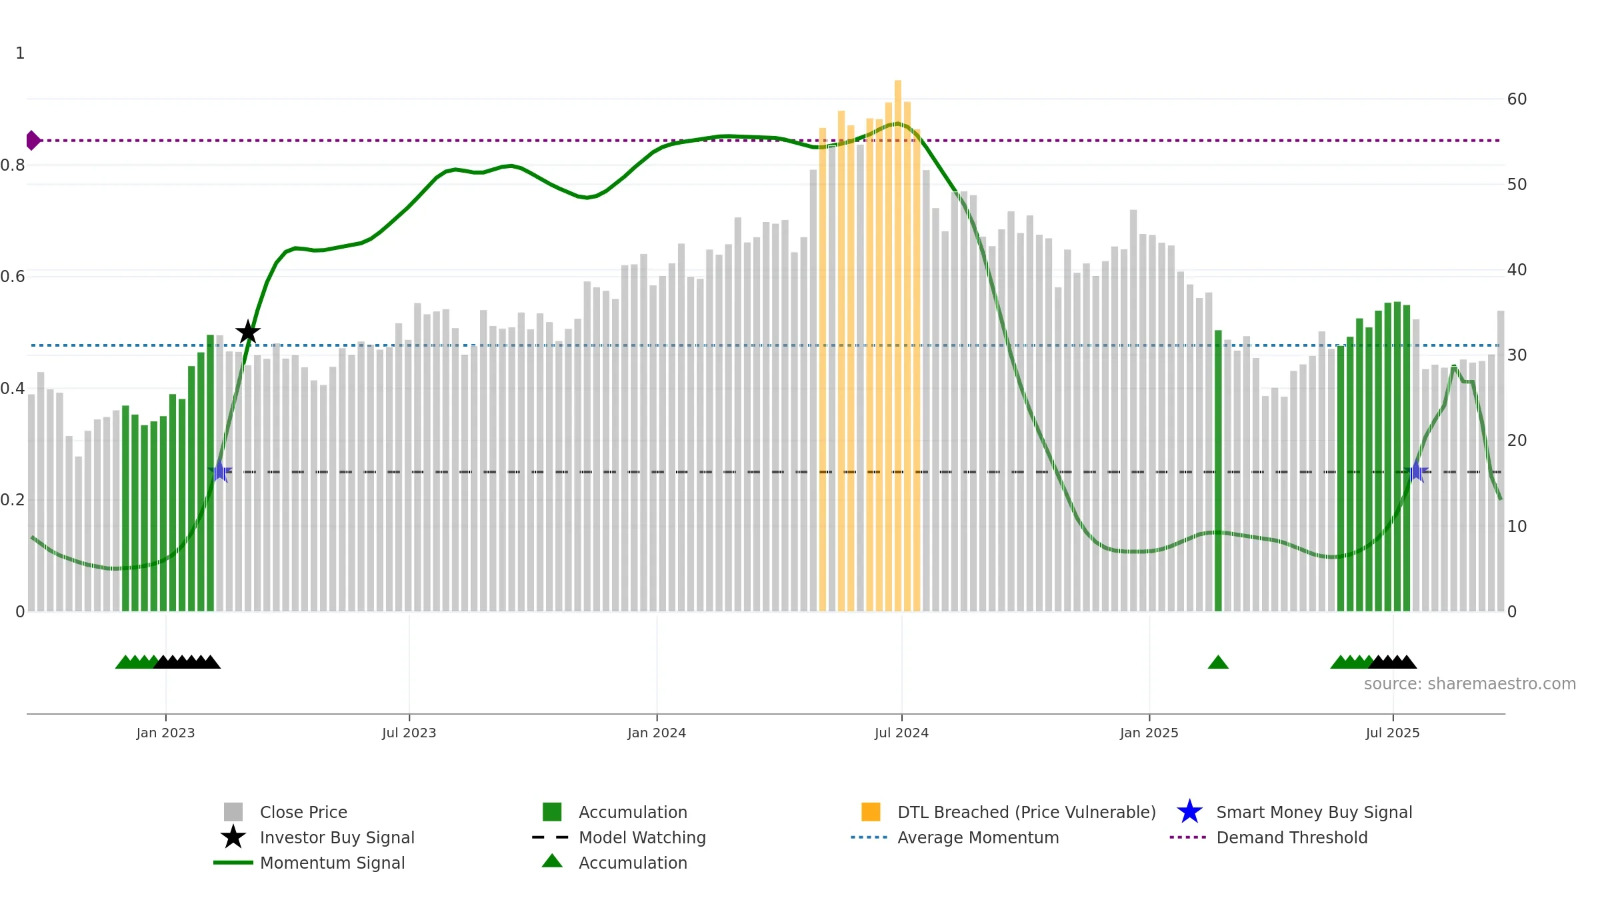This screenshot has width=1600, height=900.
Task: Toggle the Investor Buy Signal legend label
Action: click(x=337, y=837)
